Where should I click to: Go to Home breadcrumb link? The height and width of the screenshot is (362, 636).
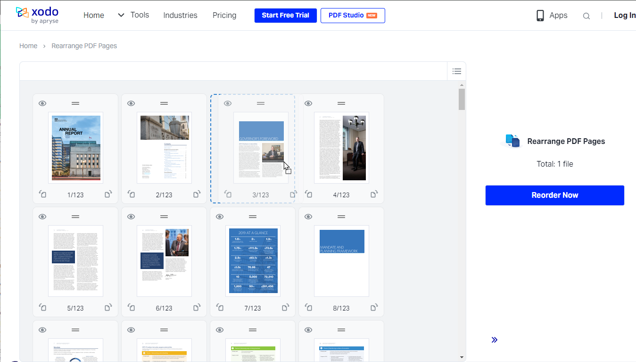click(x=28, y=46)
